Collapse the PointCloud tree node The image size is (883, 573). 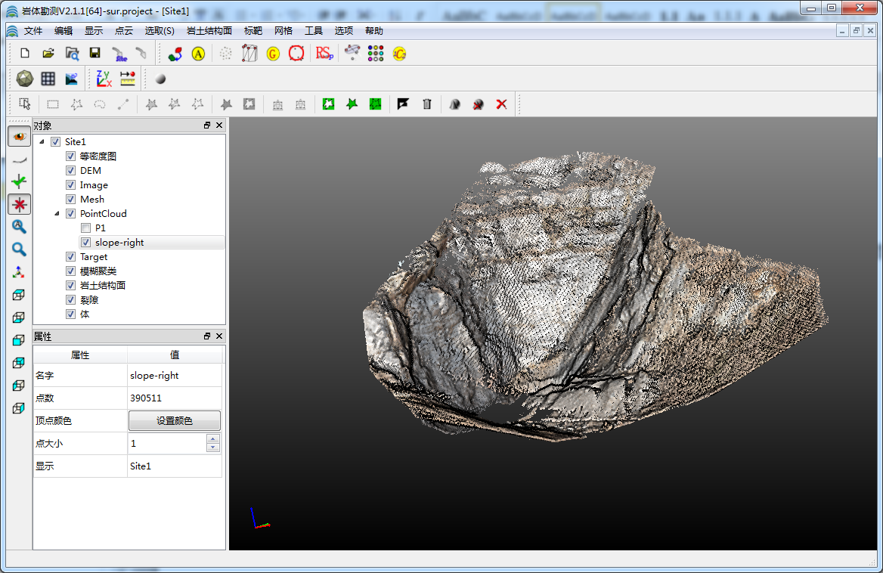pyautogui.click(x=57, y=214)
